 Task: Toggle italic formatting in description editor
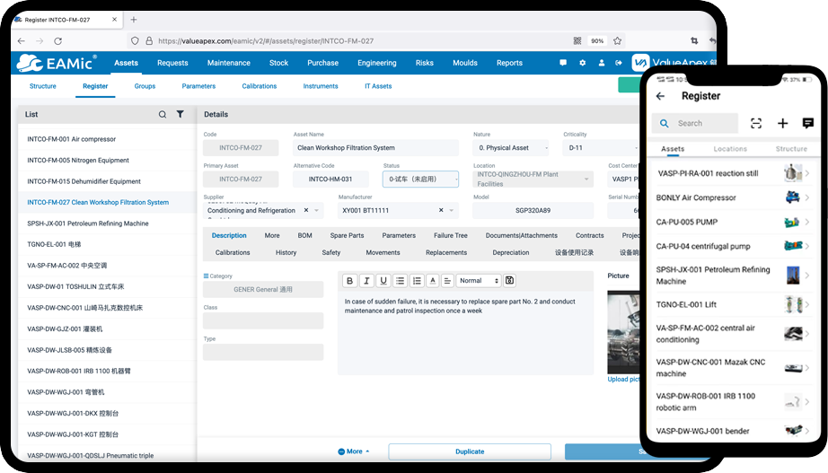coord(366,281)
